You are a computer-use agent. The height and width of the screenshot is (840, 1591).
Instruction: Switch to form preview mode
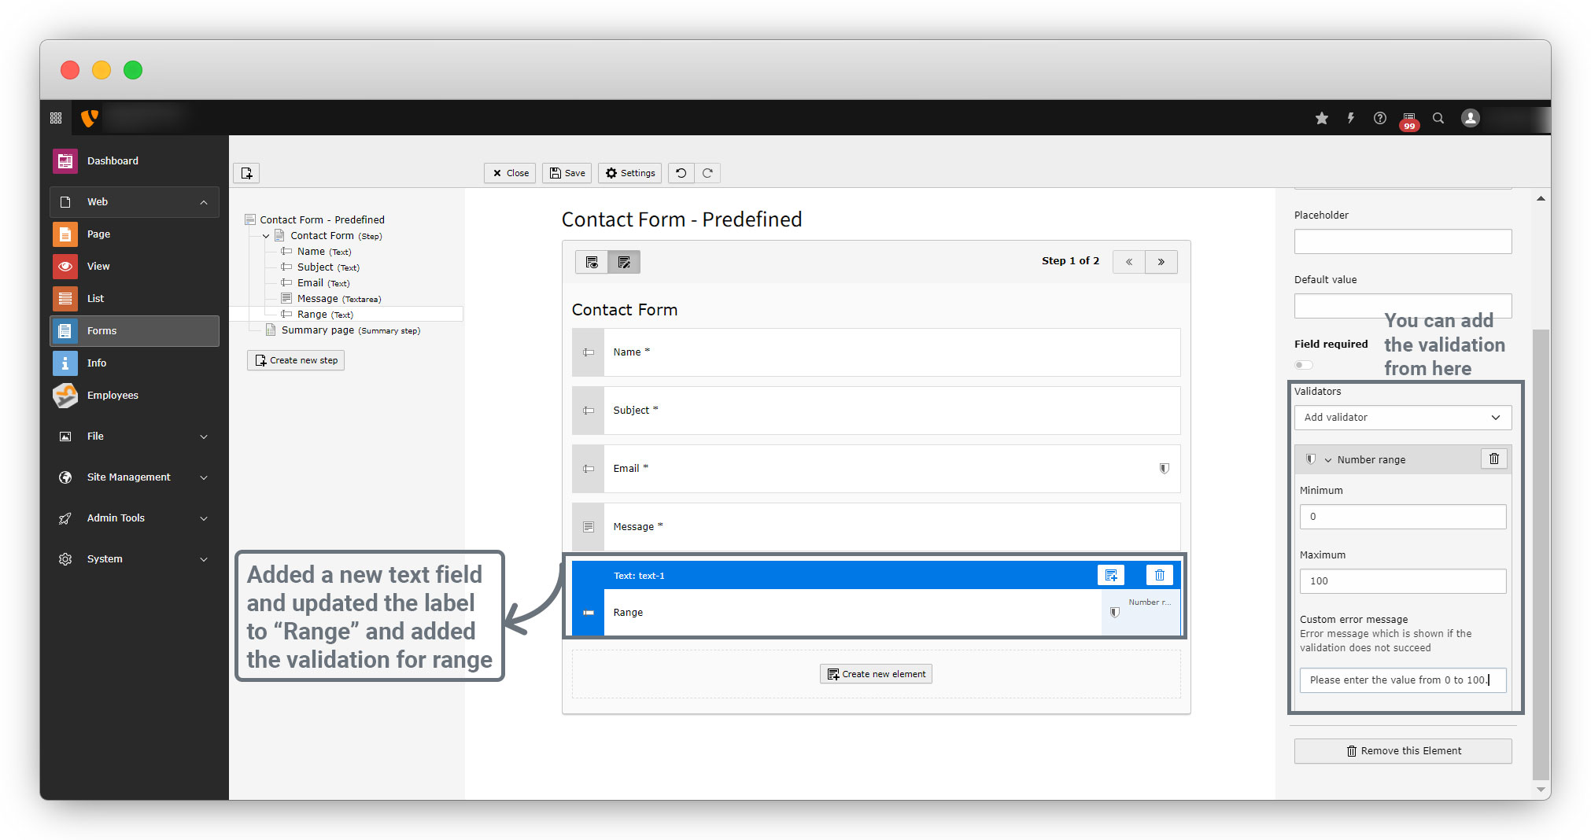click(592, 262)
